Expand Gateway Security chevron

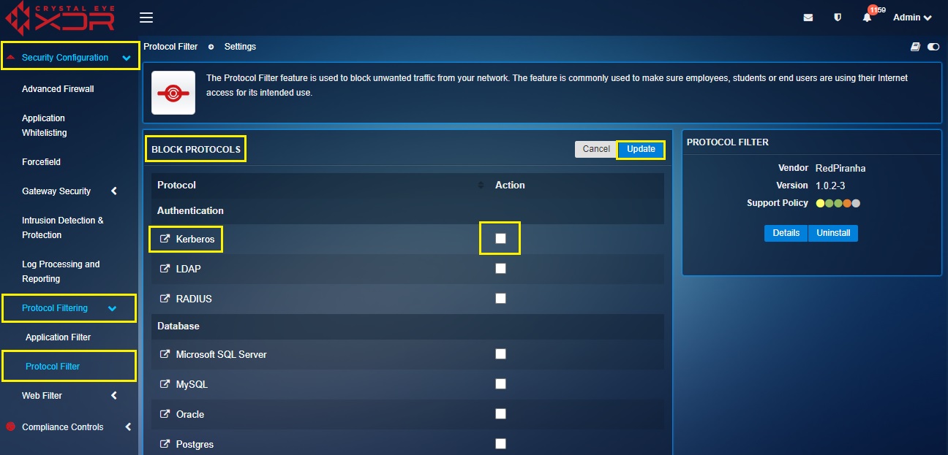click(x=114, y=191)
